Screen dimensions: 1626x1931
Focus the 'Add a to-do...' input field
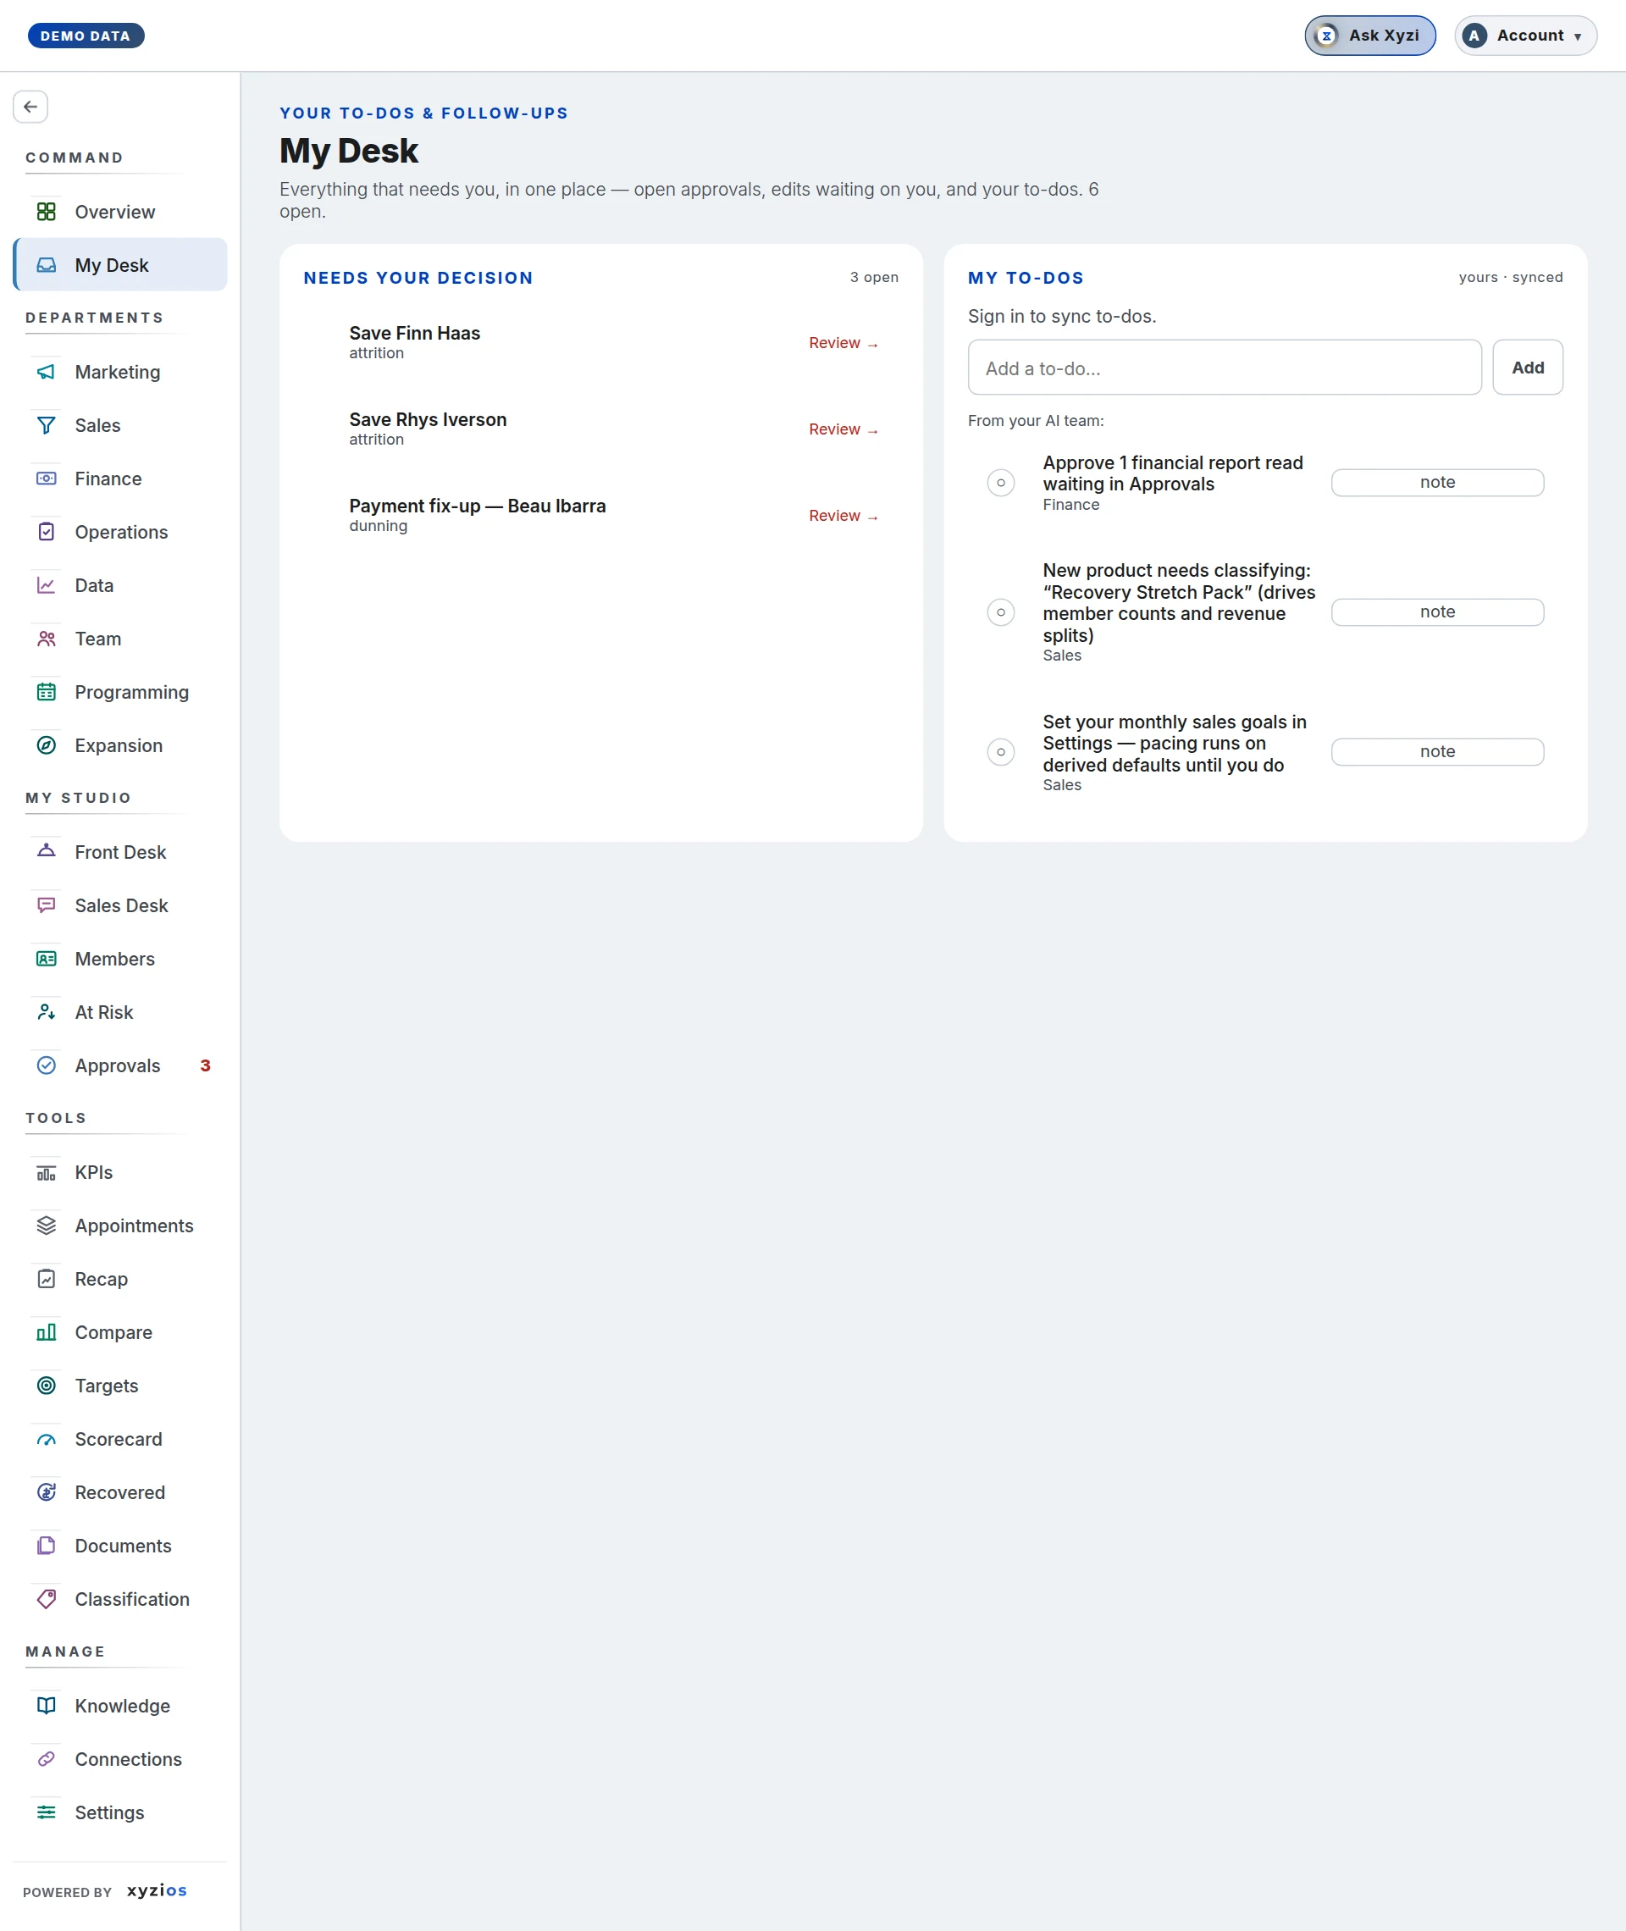(1224, 368)
